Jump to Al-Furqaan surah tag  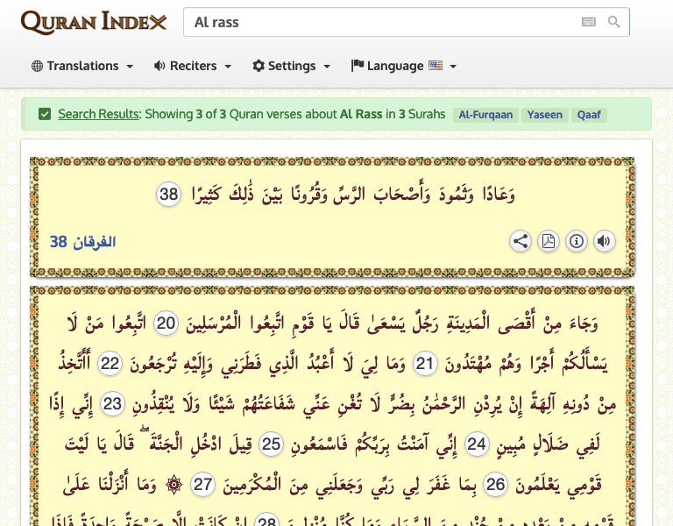[485, 115]
